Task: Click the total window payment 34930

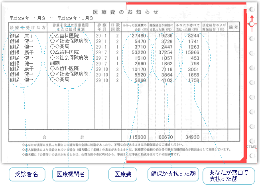Action: click(192, 137)
